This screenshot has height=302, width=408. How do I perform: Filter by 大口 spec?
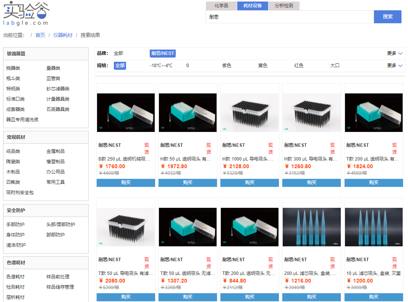[x=335, y=66]
